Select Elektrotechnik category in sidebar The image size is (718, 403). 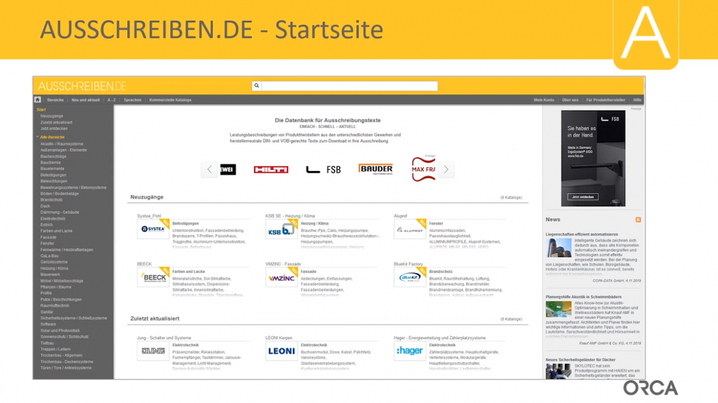tap(53, 218)
